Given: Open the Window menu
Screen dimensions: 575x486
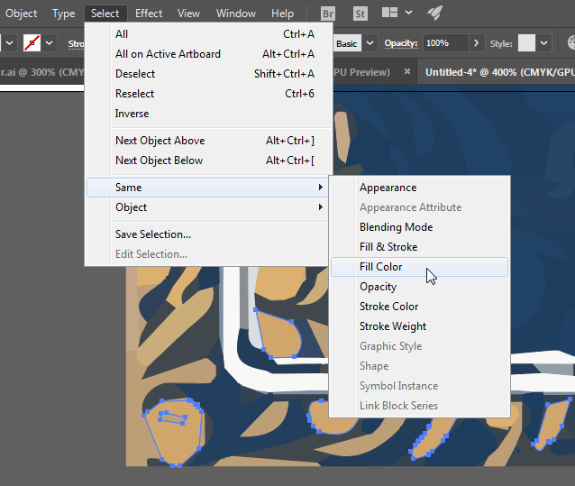Looking at the screenshot, I should 236,14.
